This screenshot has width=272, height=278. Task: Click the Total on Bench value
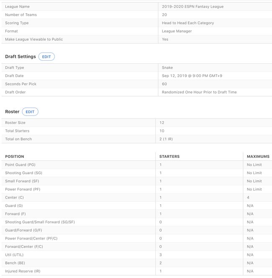point(167,139)
